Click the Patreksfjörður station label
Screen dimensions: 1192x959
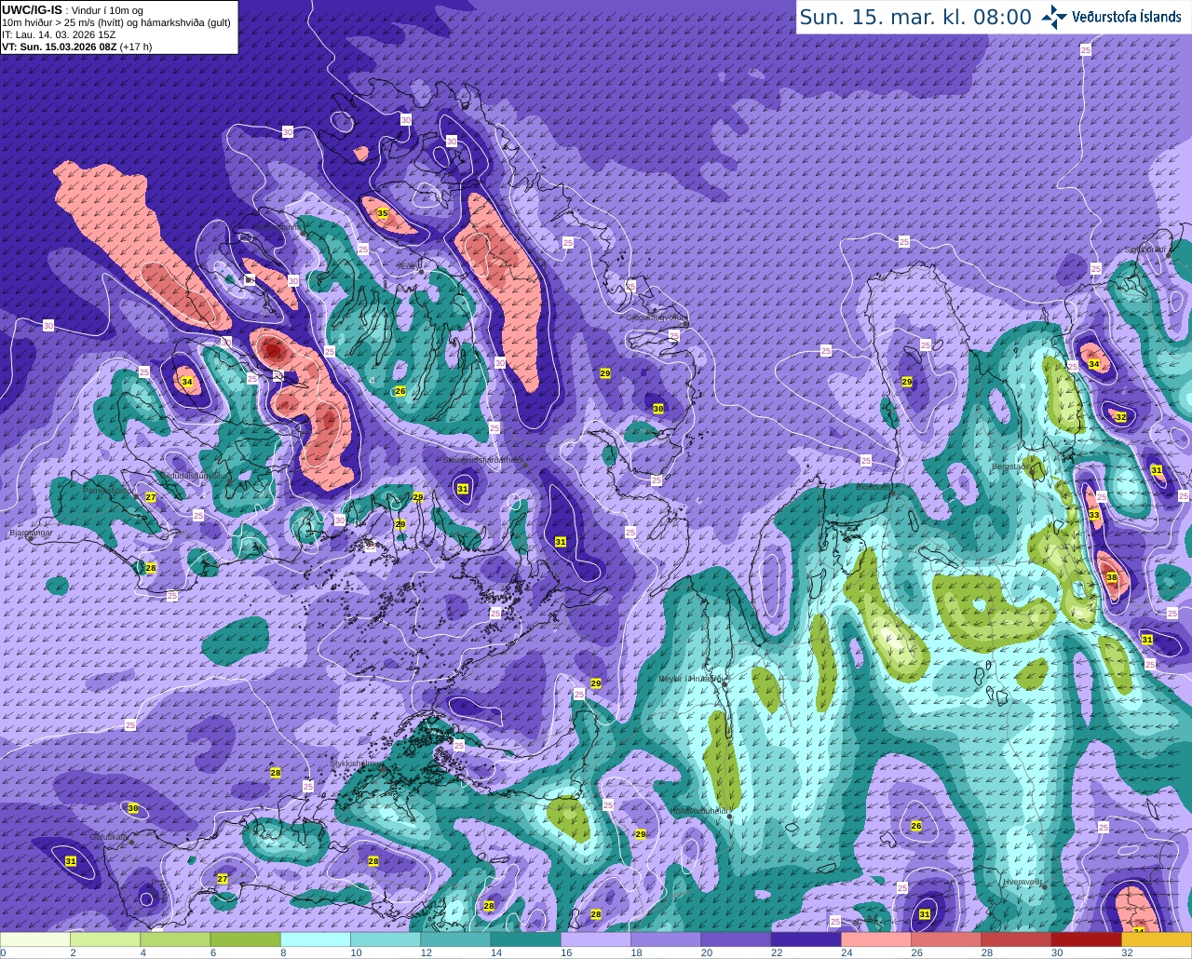click(108, 489)
